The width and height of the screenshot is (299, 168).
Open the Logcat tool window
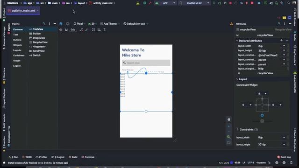(58, 157)
